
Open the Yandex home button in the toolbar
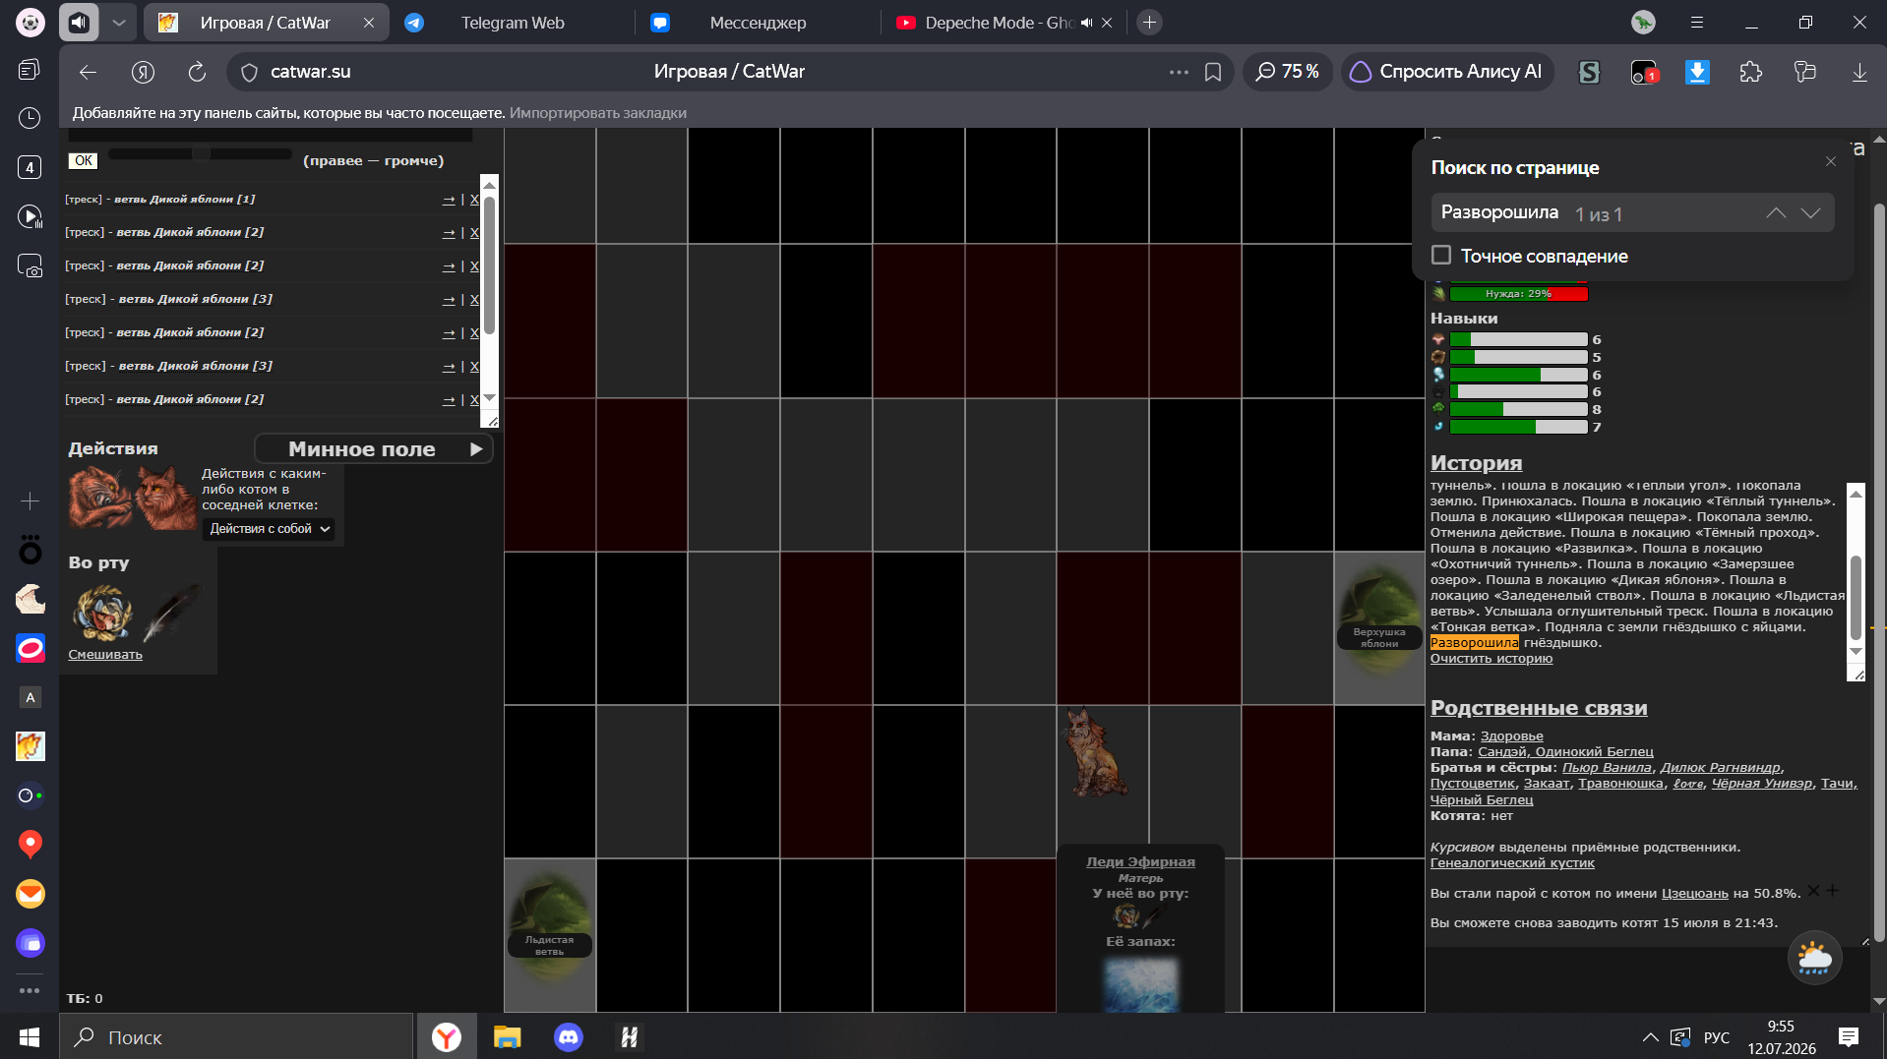144,72
